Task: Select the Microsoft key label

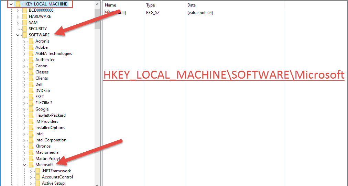Action: coord(44,165)
